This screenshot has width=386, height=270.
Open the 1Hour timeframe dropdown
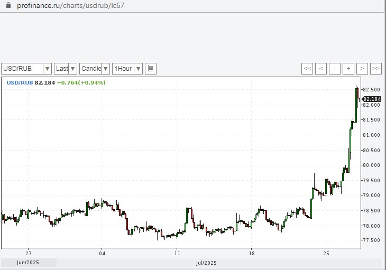[x=127, y=69]
